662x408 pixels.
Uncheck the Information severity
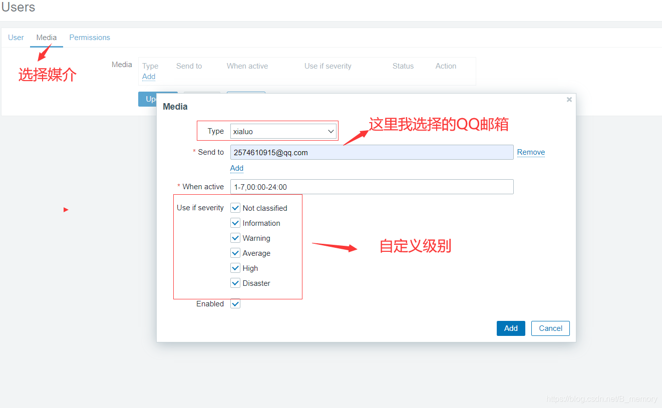(235, 223)
